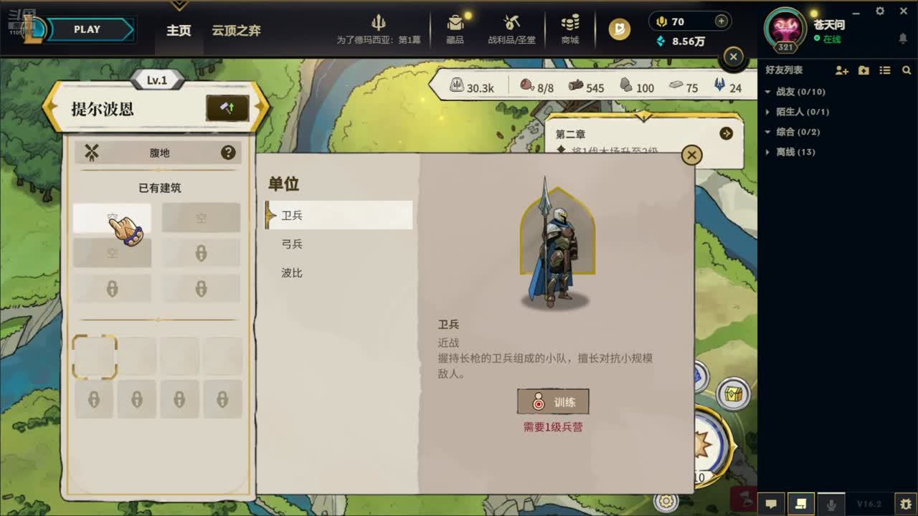
Task: Open the 商城 store icon
Action: [570, 23]
